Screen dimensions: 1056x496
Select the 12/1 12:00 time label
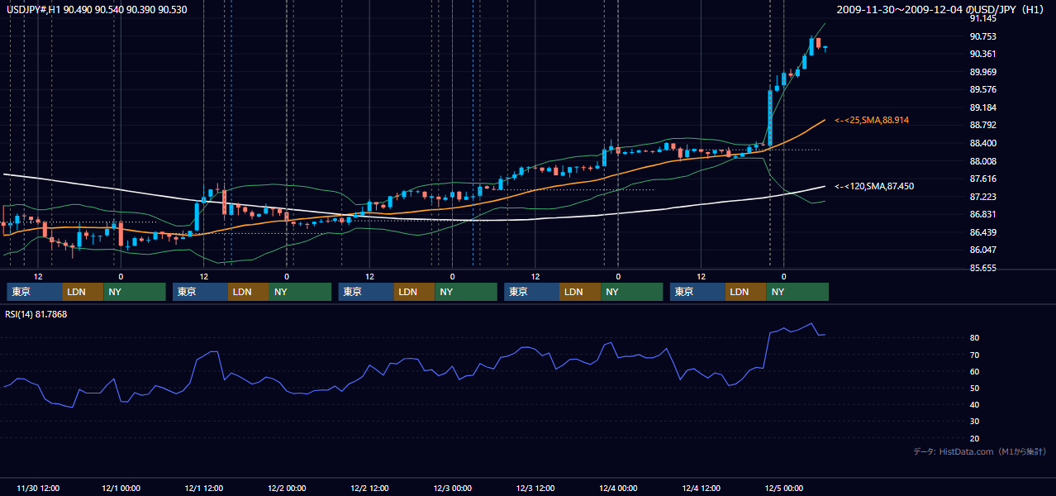[204, 488]
